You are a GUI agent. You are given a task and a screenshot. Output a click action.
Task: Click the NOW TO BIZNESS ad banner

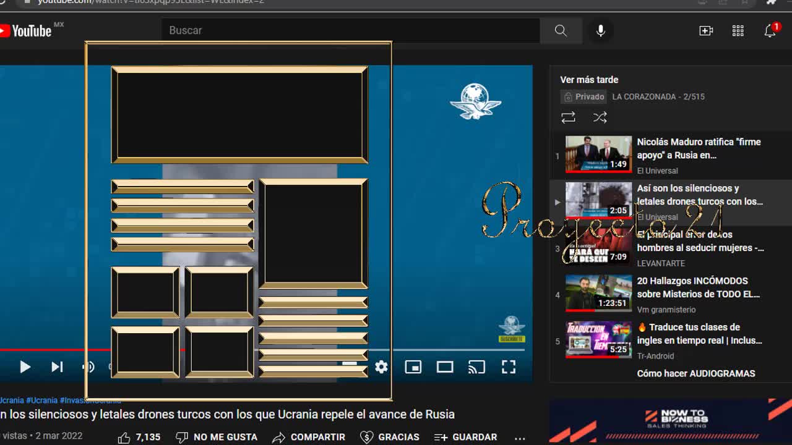pyautogui.click(x=671, y=422)
